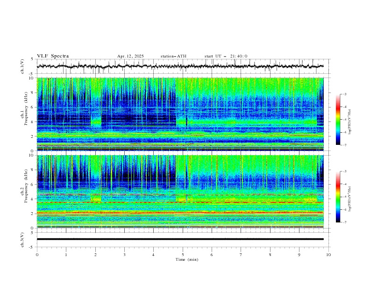370x286 pixels.
Task: Click the "-3" label on ch.2 colorbar
Action: click(x=344, y=172)
